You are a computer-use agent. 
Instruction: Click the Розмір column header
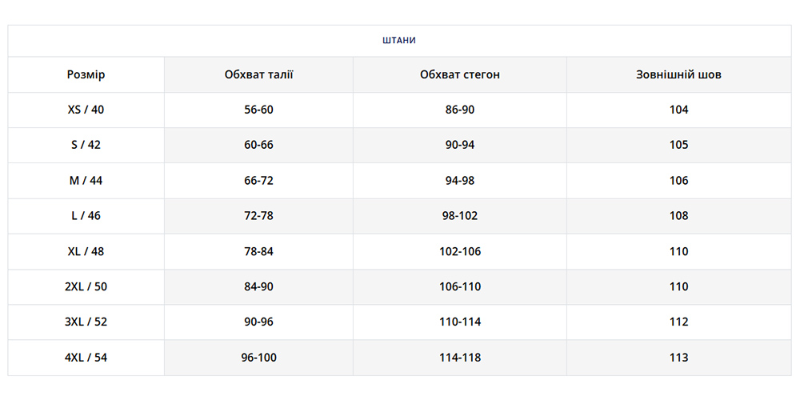86,74
